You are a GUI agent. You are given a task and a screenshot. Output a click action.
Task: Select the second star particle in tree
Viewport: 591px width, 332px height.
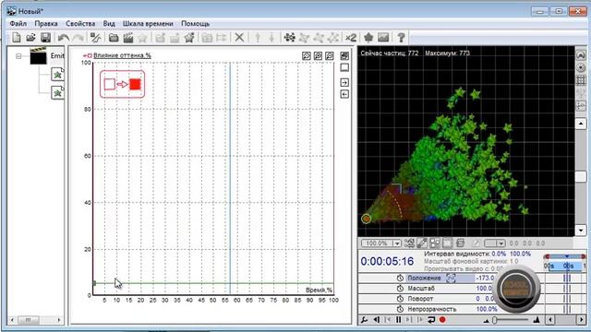57,92
